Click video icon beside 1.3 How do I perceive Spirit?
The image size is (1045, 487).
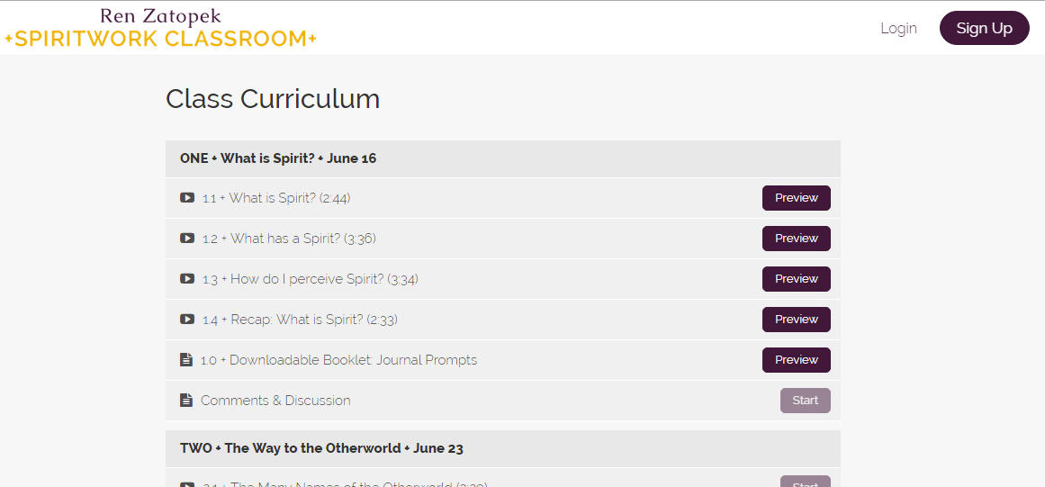point(187,279)
